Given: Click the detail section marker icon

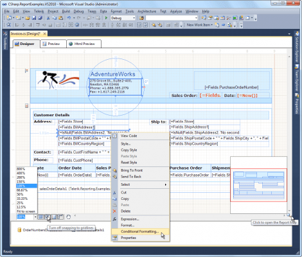Looking at the screenshot, I should tap(26, 105).
